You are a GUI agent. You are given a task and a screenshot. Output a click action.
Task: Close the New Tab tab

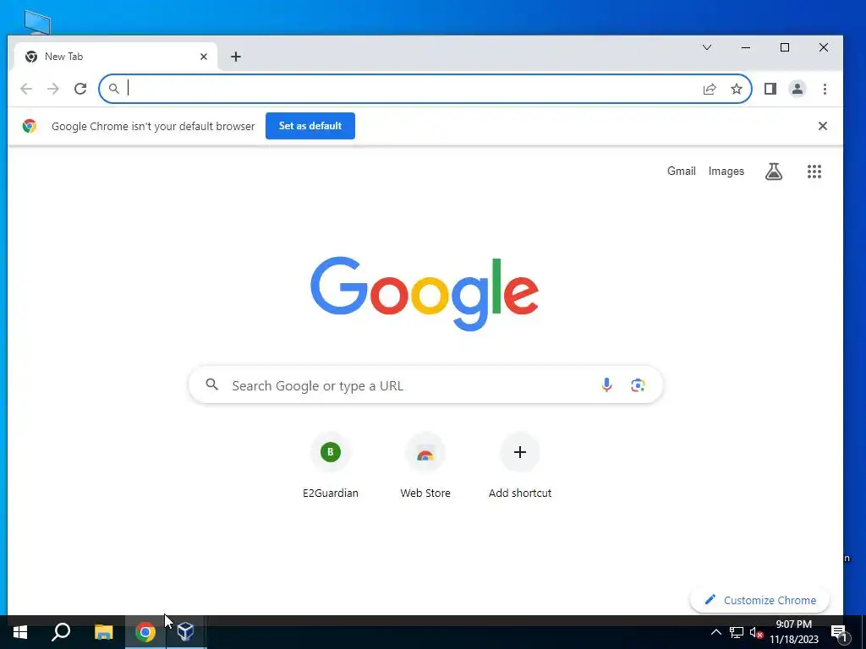tap(204, 57)
